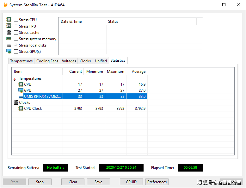246x188 pixels.
Task: Click the disabled Start button
Action: tap(14, 182)
